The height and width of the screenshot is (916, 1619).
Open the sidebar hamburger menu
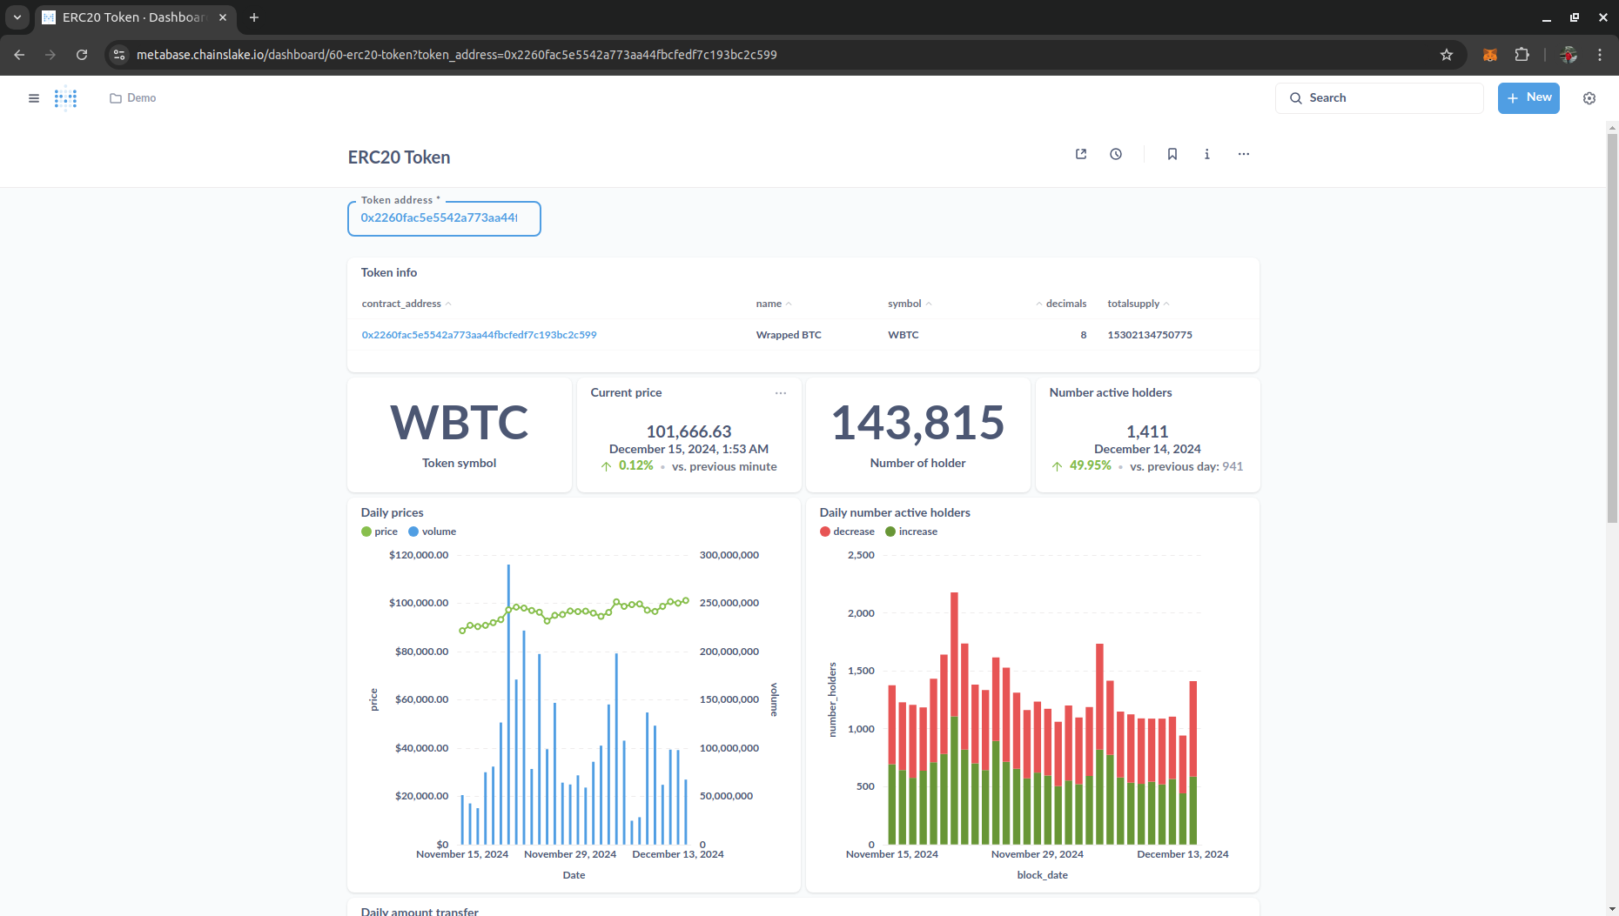34,98
